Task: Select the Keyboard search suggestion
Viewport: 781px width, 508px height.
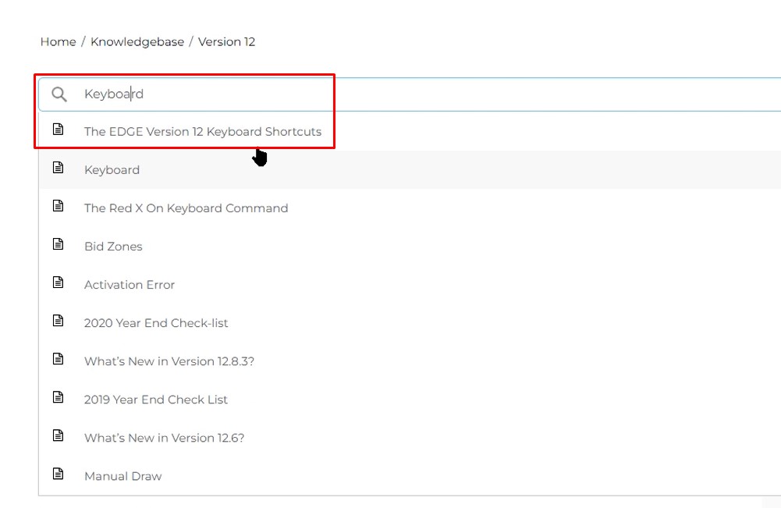Action: [112, 170]
